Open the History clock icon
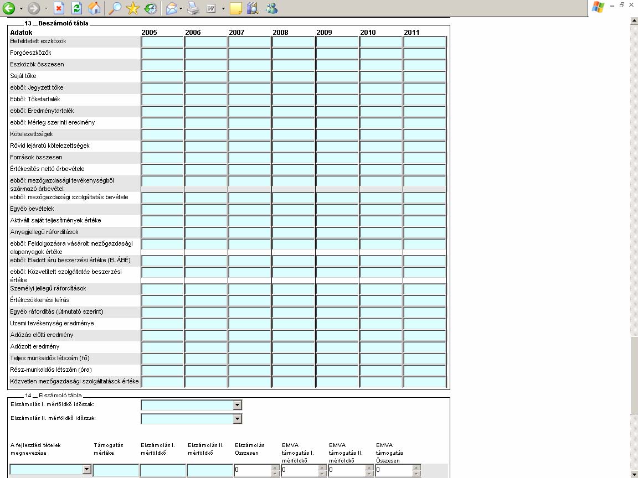The height and width of the screenshot is (478, 638). 151,8
